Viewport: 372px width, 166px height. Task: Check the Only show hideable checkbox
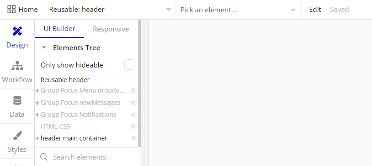129,65
